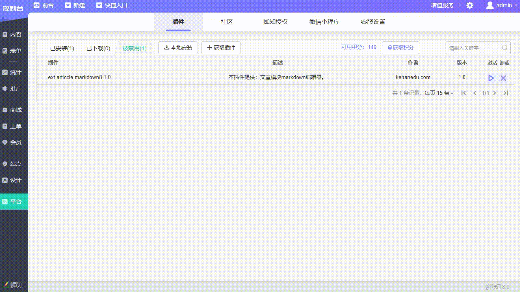Open the 快捷入口 dropdown menu

pyautogui.click(x=112, y=5)
